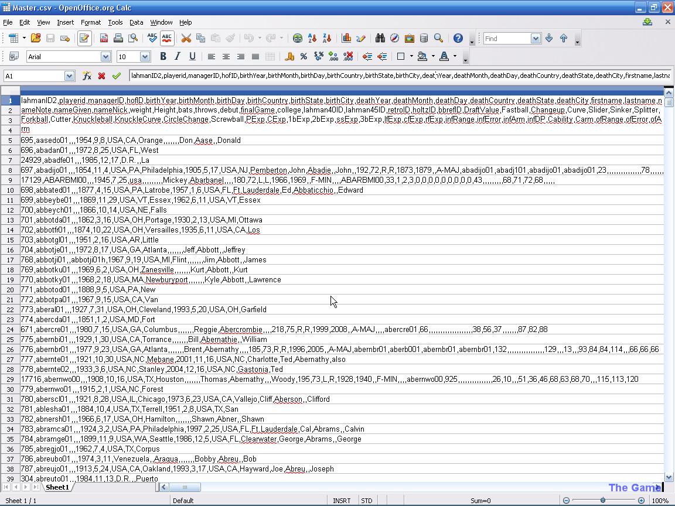Toggle Italic formatting
Screen dimensions: 675x506
coord(178,56)
